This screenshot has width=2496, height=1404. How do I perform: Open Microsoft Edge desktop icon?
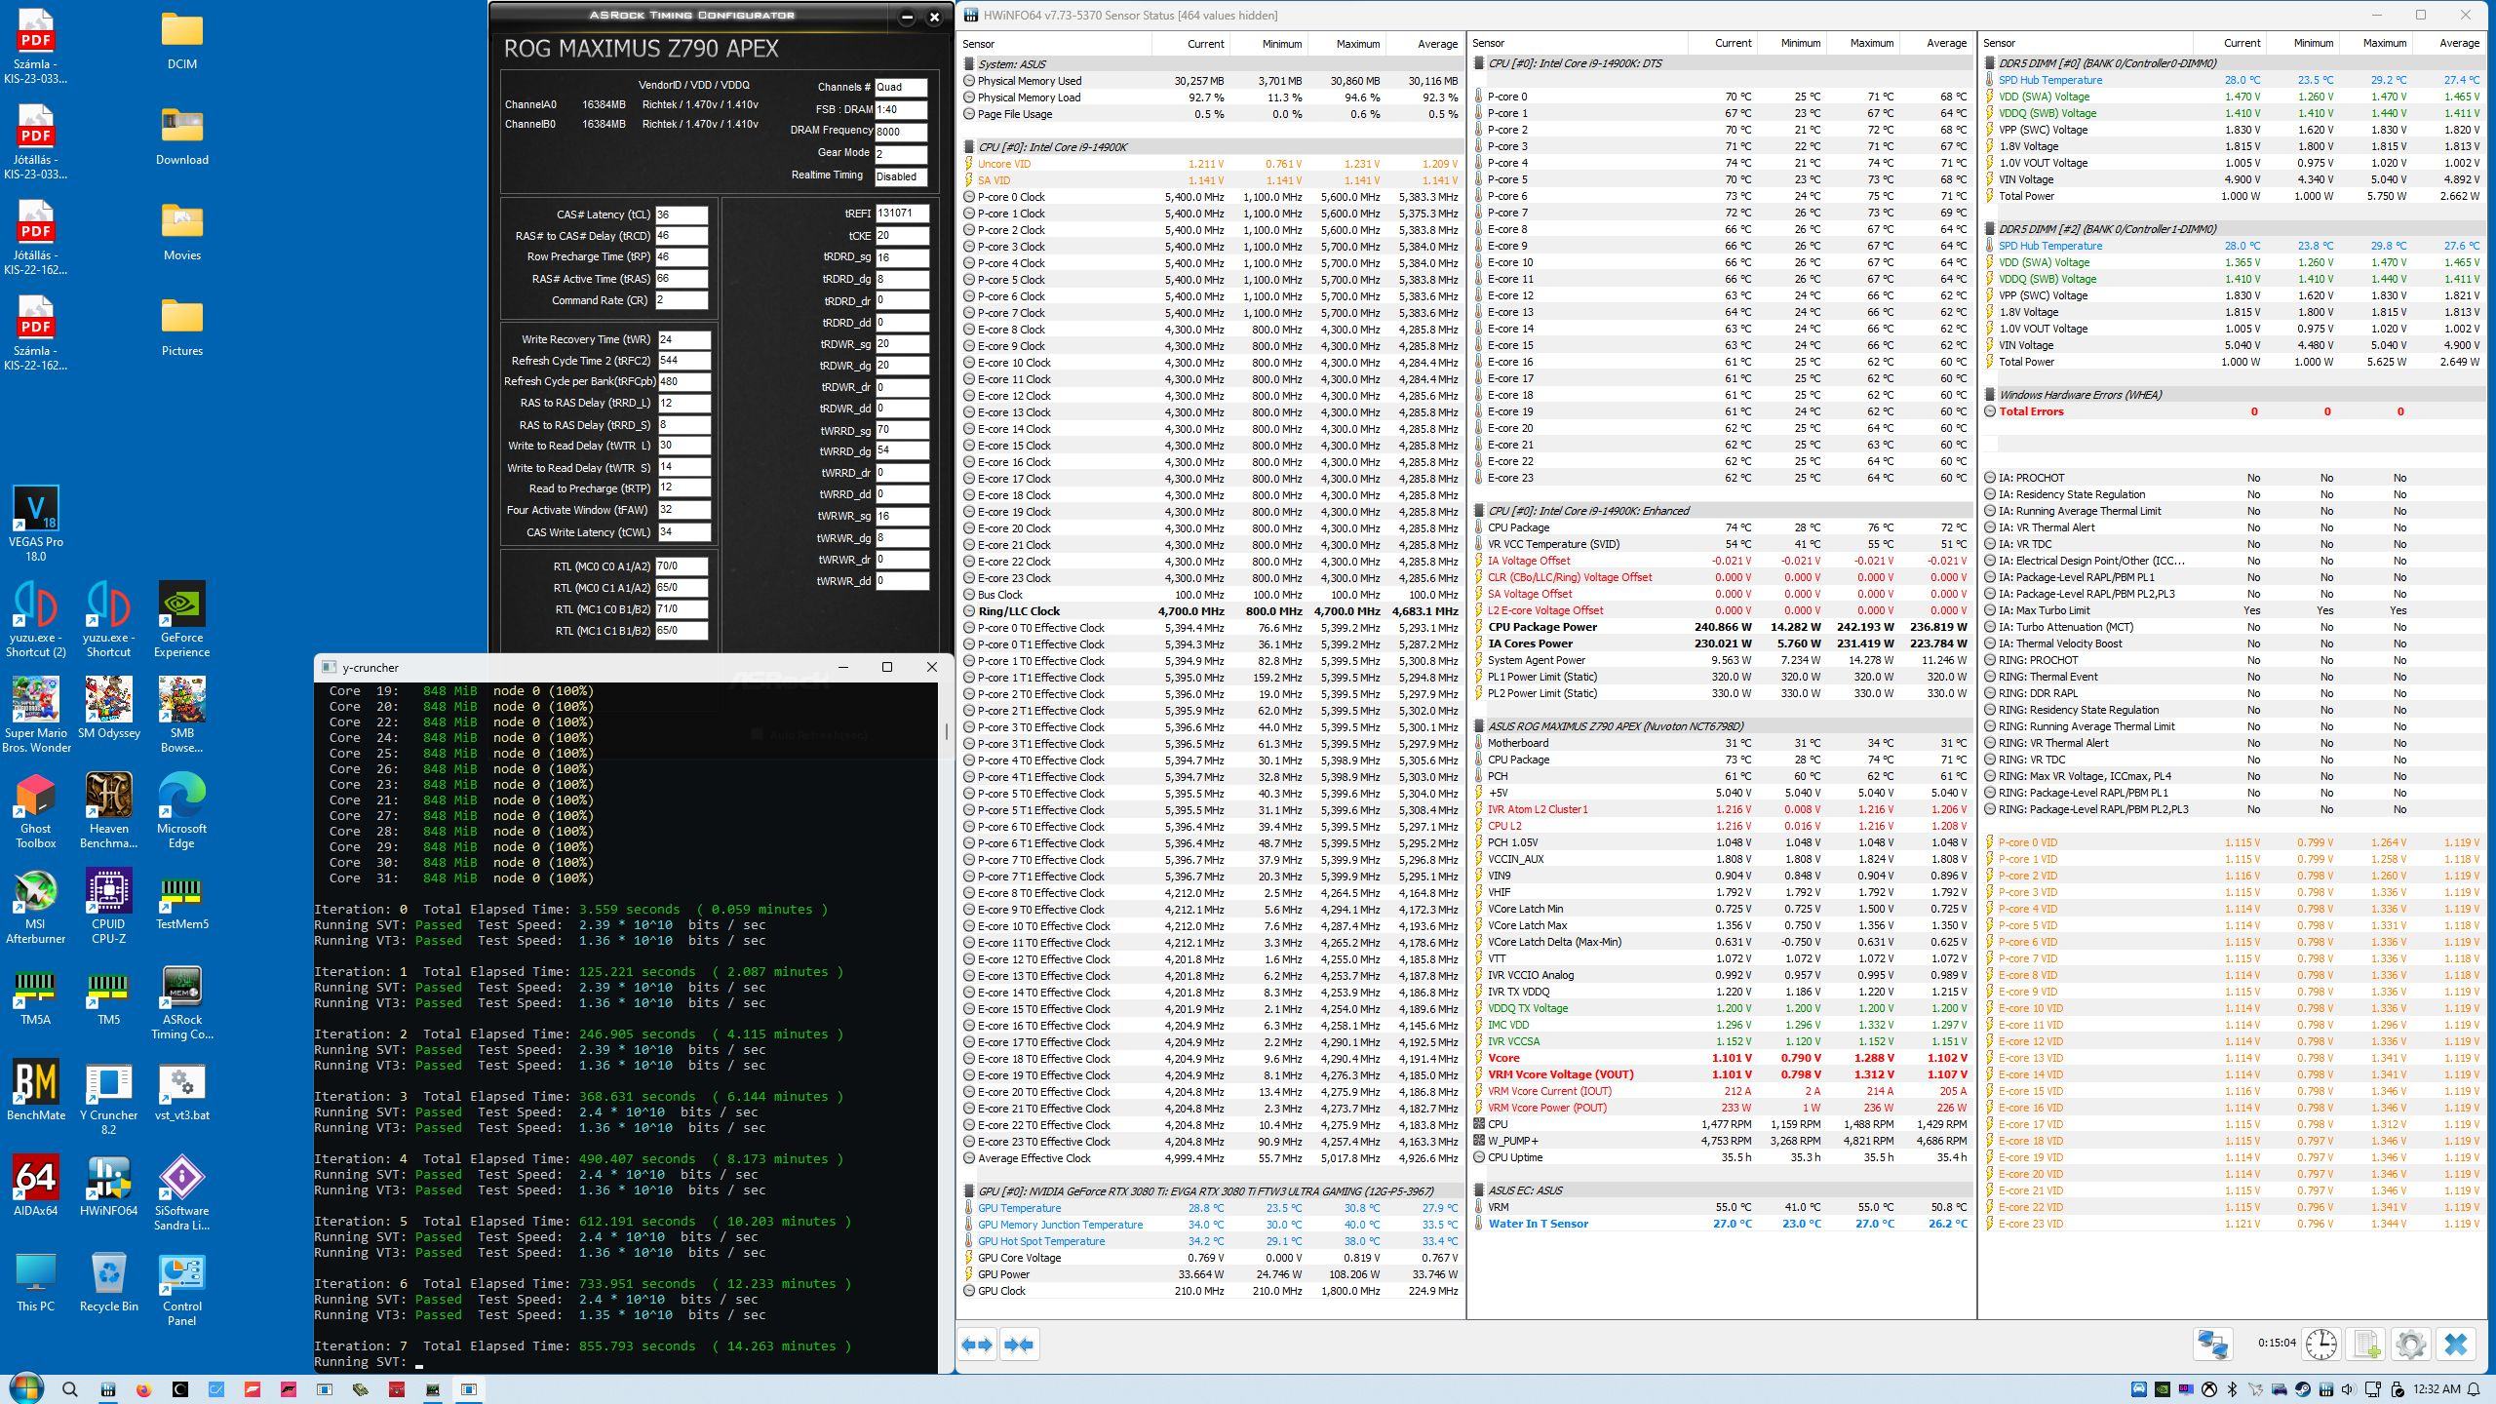click(x=181, y=810)
